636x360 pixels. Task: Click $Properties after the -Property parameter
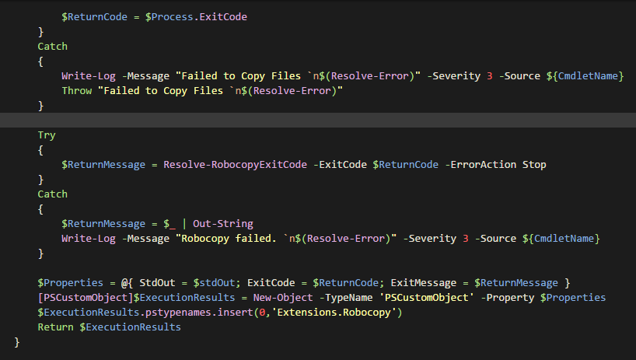coord(573,298)
